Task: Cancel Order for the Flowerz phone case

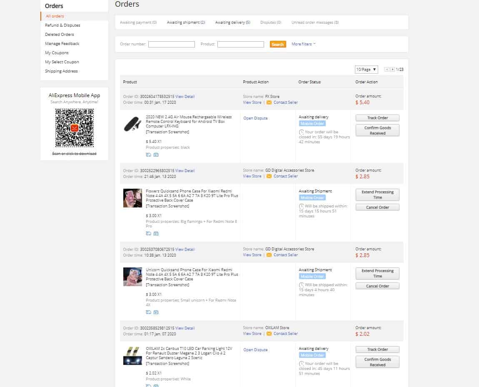Action: pyautogui.click(x=377, y=207)
